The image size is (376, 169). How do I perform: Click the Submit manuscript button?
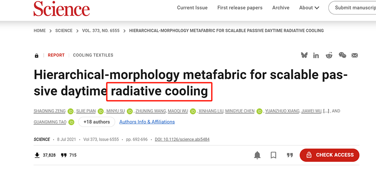pyautogui.click(x=355, y=8)
